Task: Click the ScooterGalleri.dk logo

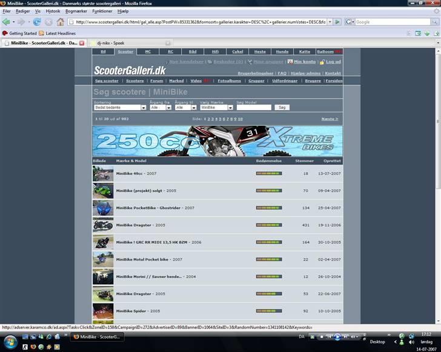Action: pos(130,70)
